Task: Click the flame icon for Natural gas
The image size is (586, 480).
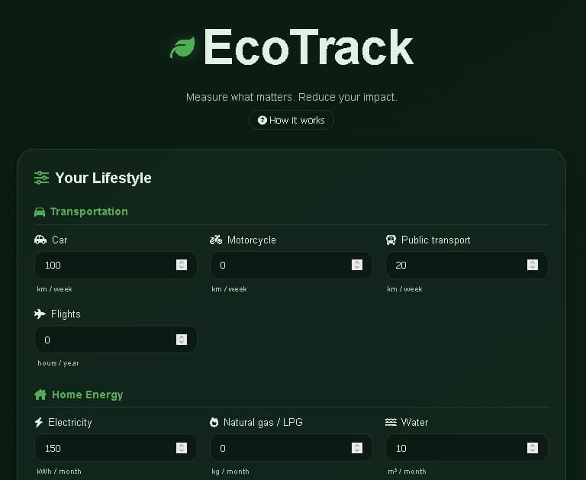Action: pos(214,422)
